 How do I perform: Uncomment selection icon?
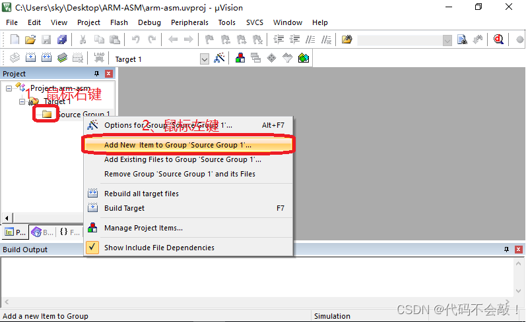coord(326,40)
